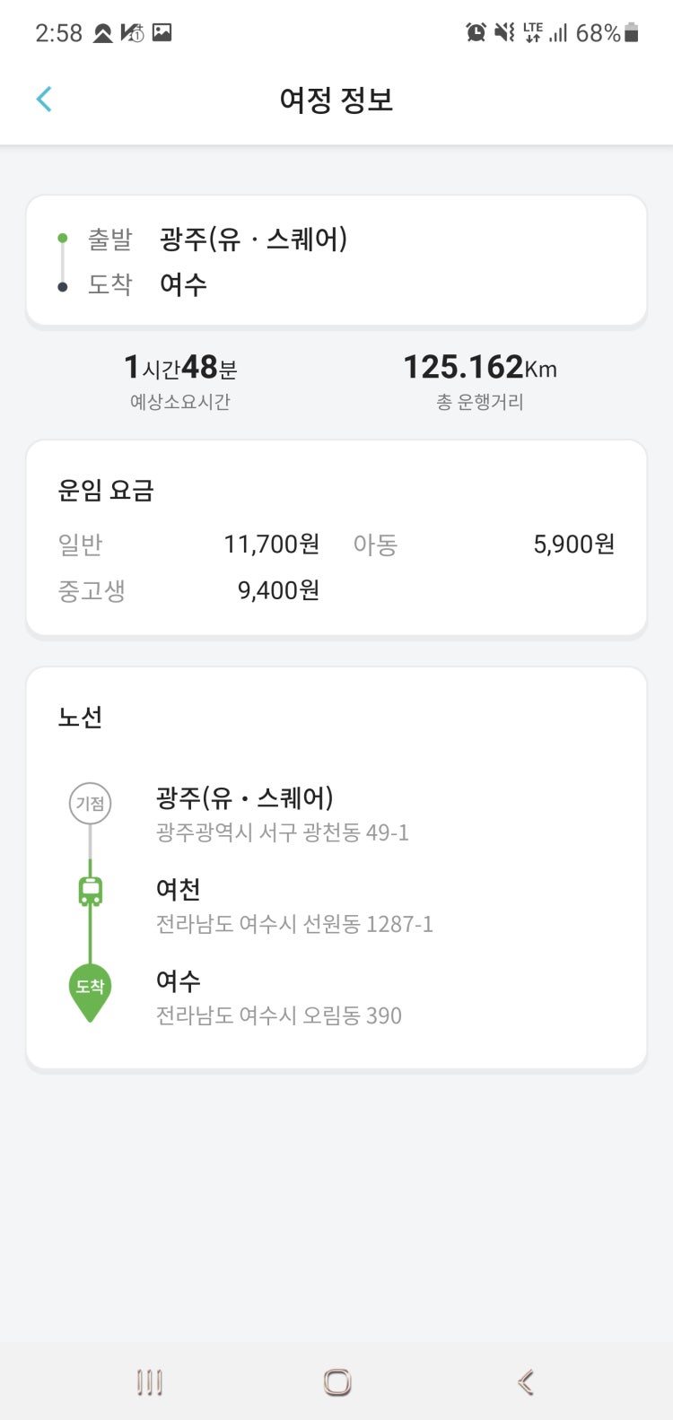Select the 여천 stop in route list
673x1420 pixels.
pyautogui.click(x=293, y=905)
